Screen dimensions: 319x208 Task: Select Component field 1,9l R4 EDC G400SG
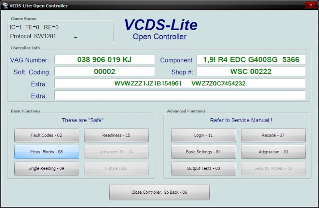pos(251,60)
